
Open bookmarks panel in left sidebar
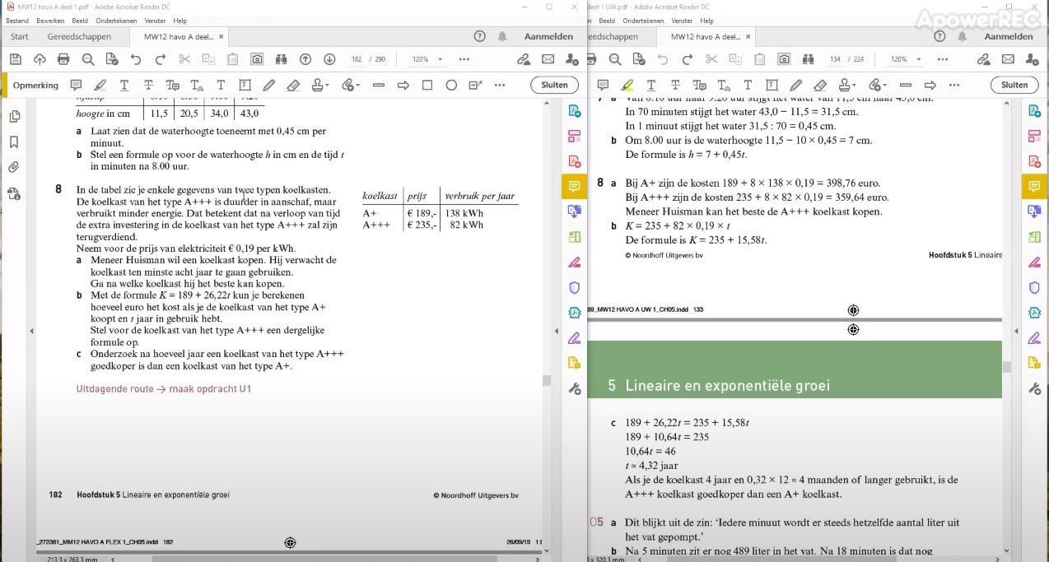14,142
